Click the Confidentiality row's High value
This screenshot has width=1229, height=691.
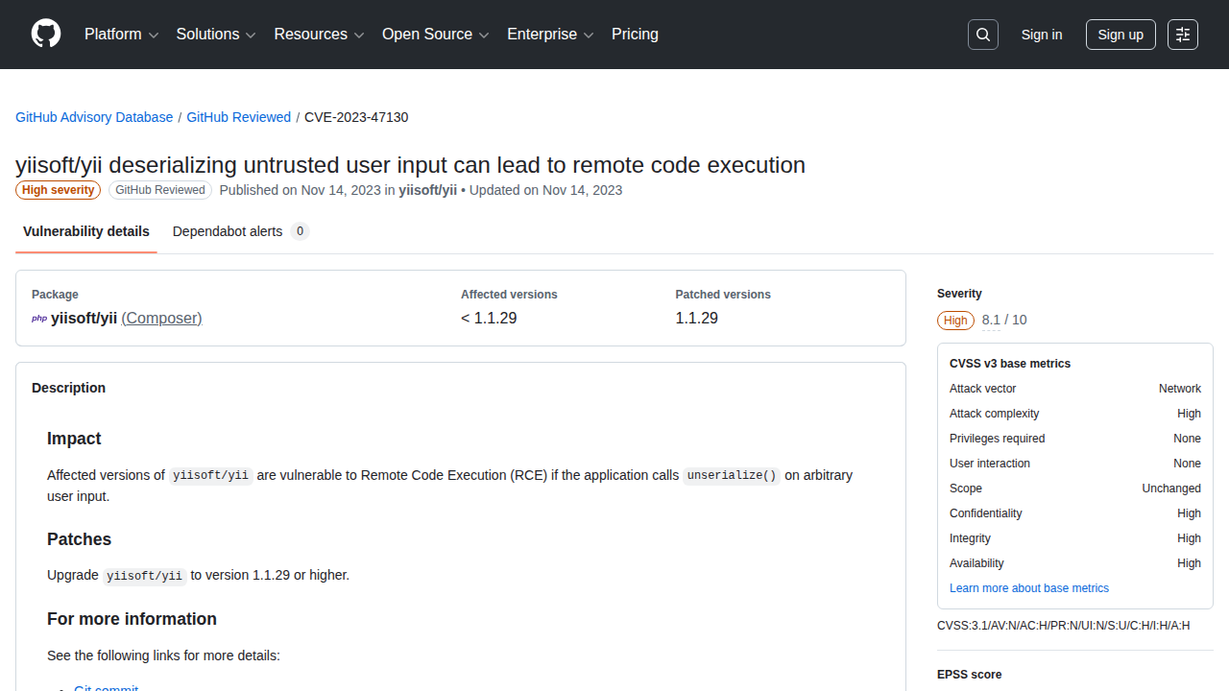(1189, 513)
